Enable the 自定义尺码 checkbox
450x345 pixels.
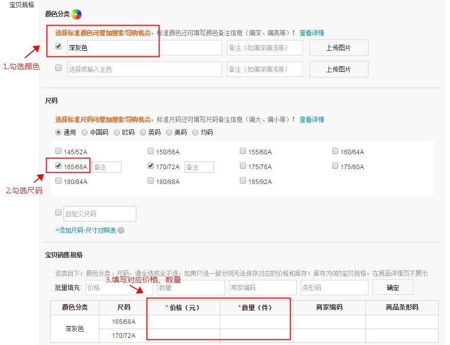click(58, 213)
